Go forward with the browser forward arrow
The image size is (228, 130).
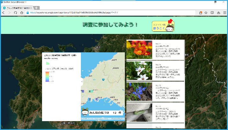click(x=9, y=13)
